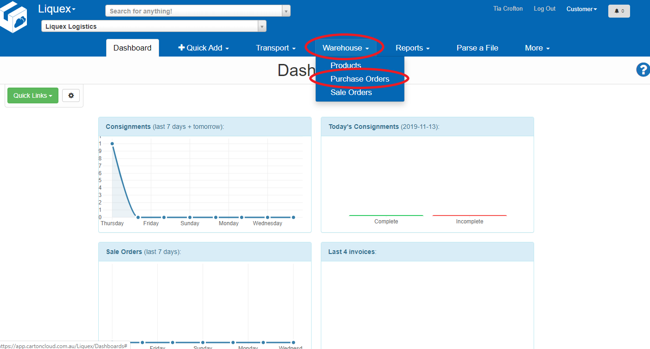Choose Purchase Orders from Warehouse menu

point(360,79)
